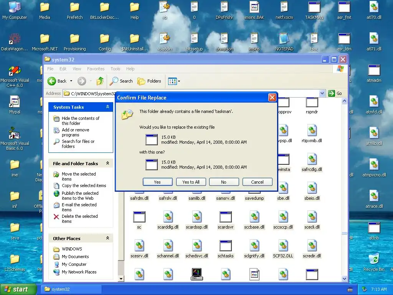Select Microsoft Visual Basic 6.0 desktop shortcut
The width and height of the screenshot is (393, 295).
pos(15,133)
